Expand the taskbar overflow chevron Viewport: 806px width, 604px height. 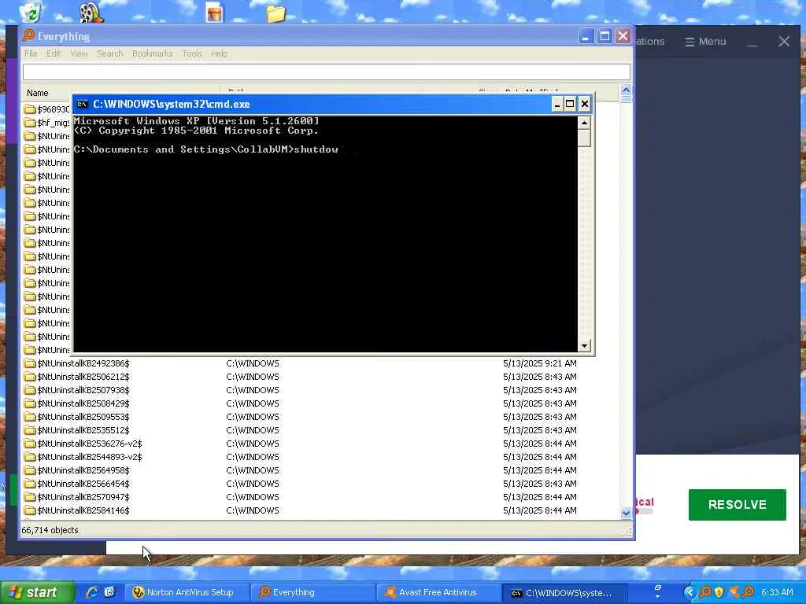(x=657, y=596)
